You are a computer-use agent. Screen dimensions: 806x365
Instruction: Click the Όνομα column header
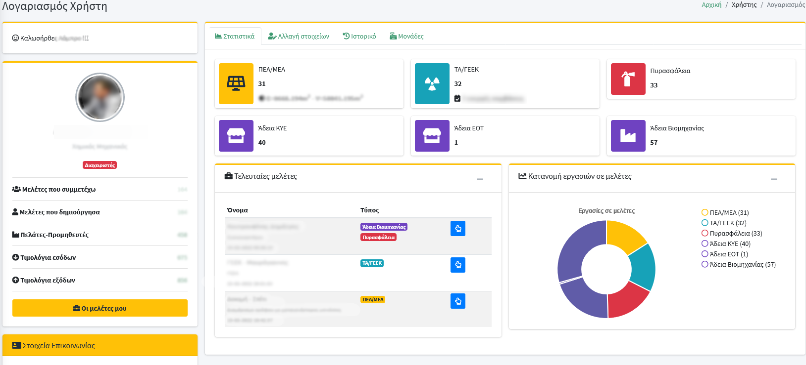coord(238,210)
